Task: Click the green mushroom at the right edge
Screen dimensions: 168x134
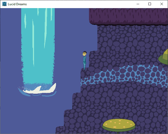Action: (x=164, y=57)
